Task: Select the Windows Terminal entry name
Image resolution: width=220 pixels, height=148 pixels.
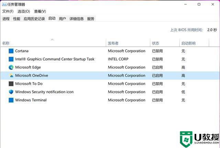Action: point(31,100)
